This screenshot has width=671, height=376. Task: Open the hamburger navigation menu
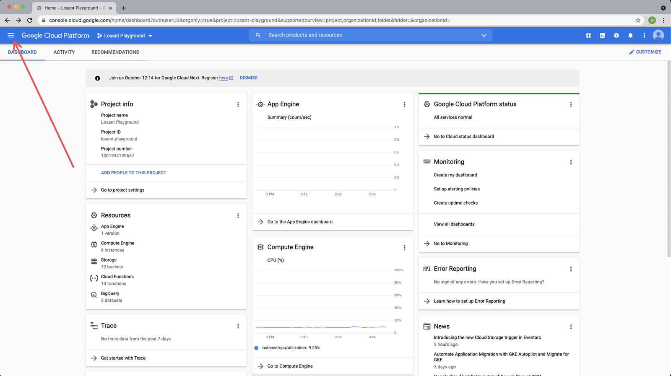(x=11, y=36)
